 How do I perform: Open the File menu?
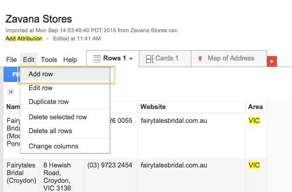(11, 60)
